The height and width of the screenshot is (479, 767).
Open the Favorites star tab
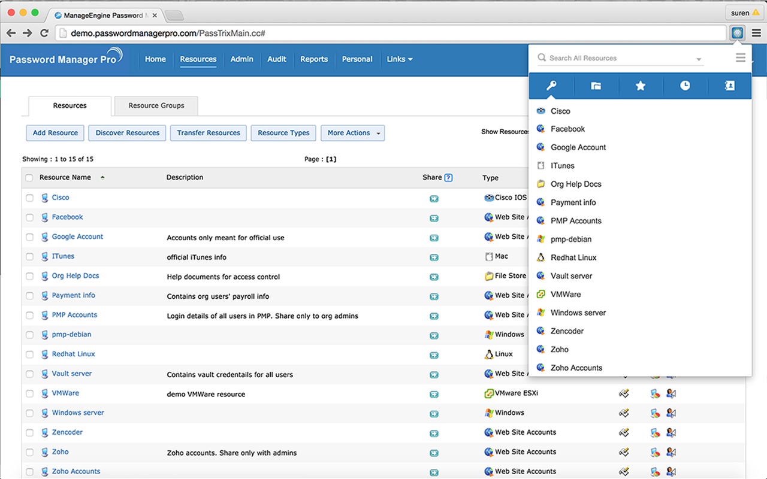[640, 86]
